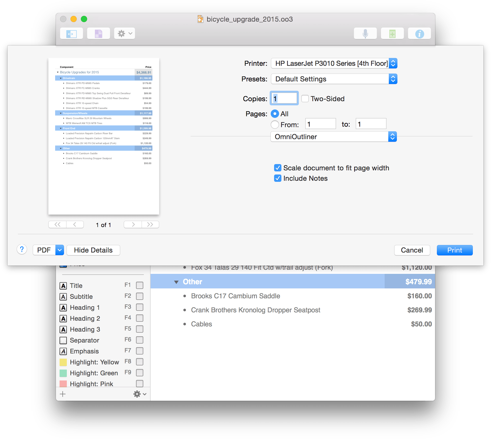Click the to page number field
The height and width of the screenshot is (439, 491).
click(371, 124)
